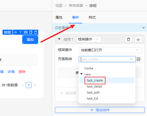147x116 pixels.
Task: Switch to the 样式 tab
Action: tap(92, 18)
